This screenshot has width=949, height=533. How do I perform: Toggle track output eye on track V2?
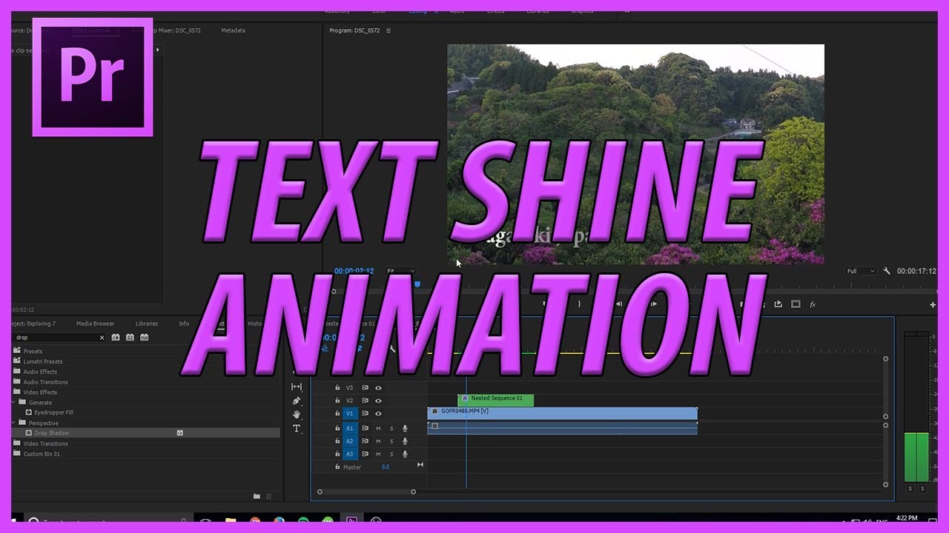(378, 400)
